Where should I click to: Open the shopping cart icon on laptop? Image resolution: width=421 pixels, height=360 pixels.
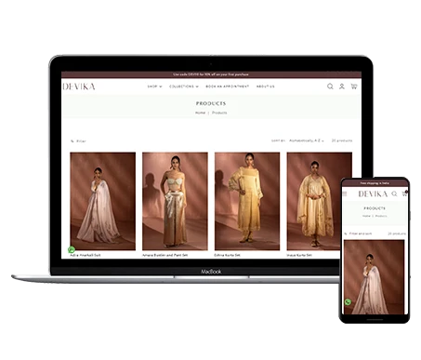[353, 87]
